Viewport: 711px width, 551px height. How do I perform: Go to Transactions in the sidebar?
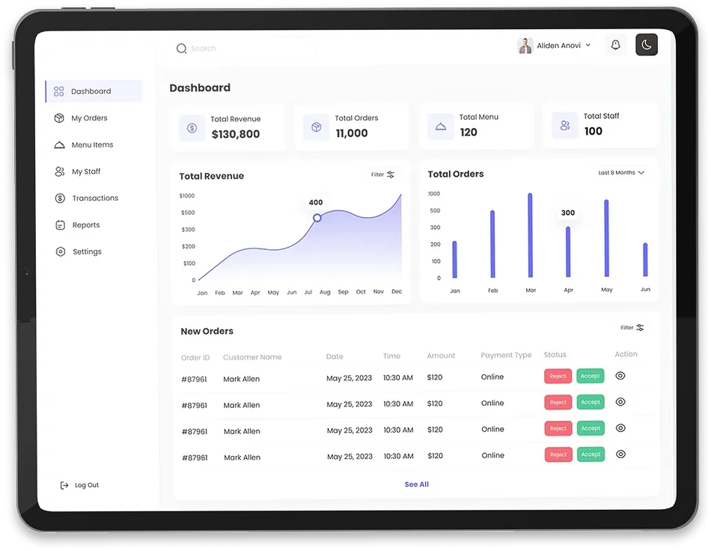pyautogui.click(x=94, y=198)
